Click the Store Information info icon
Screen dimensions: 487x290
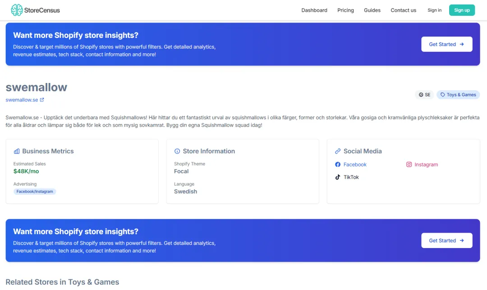point(177,152)
